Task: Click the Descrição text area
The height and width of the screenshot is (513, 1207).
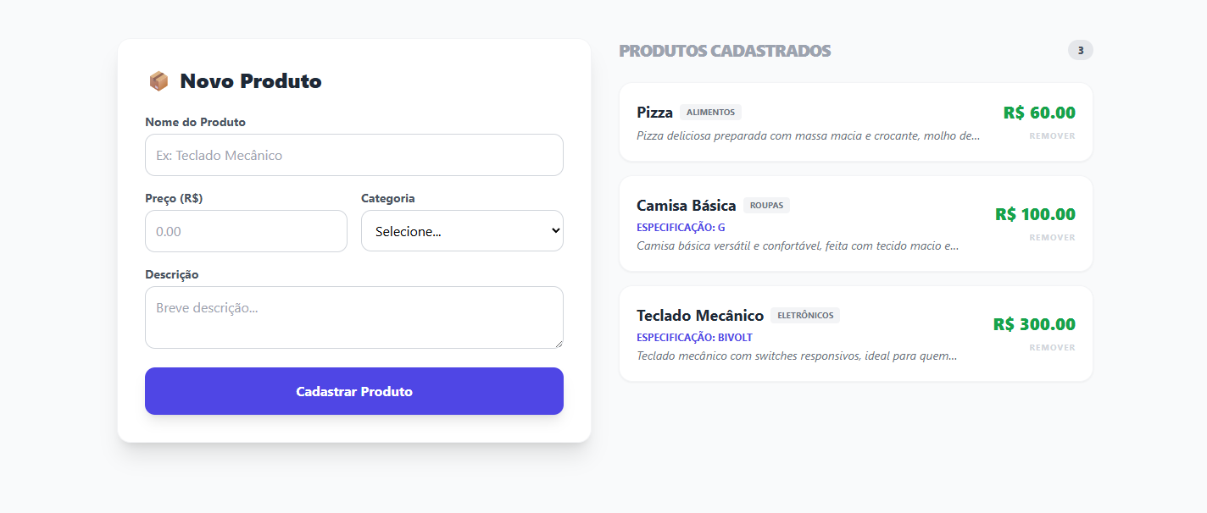Action: [x=353, y=317]
